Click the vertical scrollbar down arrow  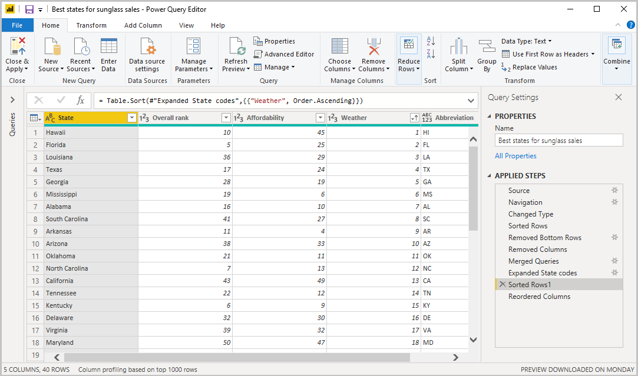(473, 340)
